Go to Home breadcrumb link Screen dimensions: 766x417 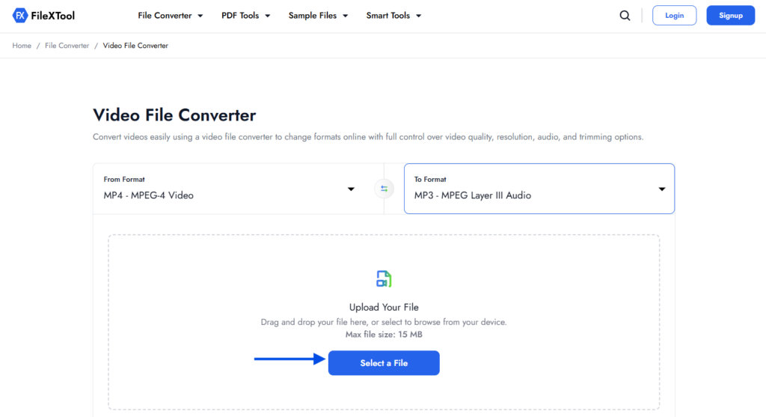pos(22,46)
